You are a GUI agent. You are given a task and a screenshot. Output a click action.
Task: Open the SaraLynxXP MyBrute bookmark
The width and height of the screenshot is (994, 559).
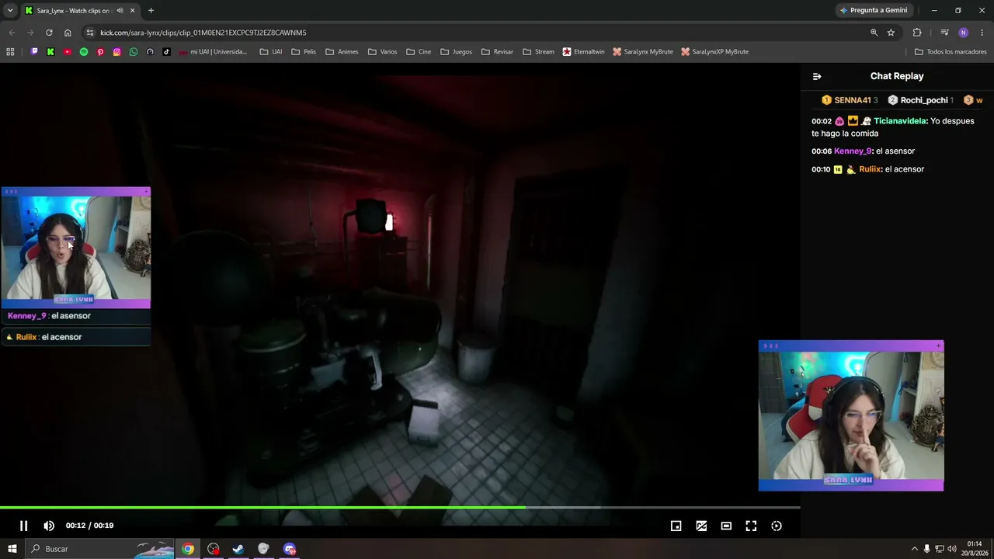(714, 52)
